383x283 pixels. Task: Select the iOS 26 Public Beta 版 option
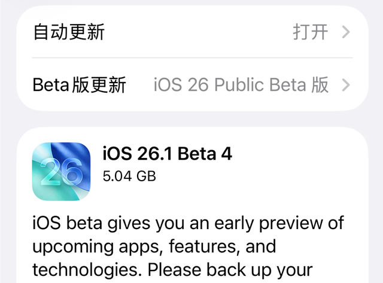coord(241,85)
